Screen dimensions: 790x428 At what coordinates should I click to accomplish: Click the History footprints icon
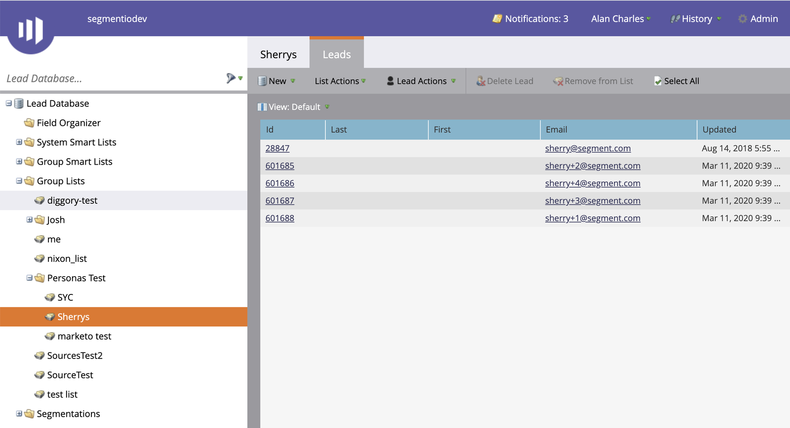674,19
